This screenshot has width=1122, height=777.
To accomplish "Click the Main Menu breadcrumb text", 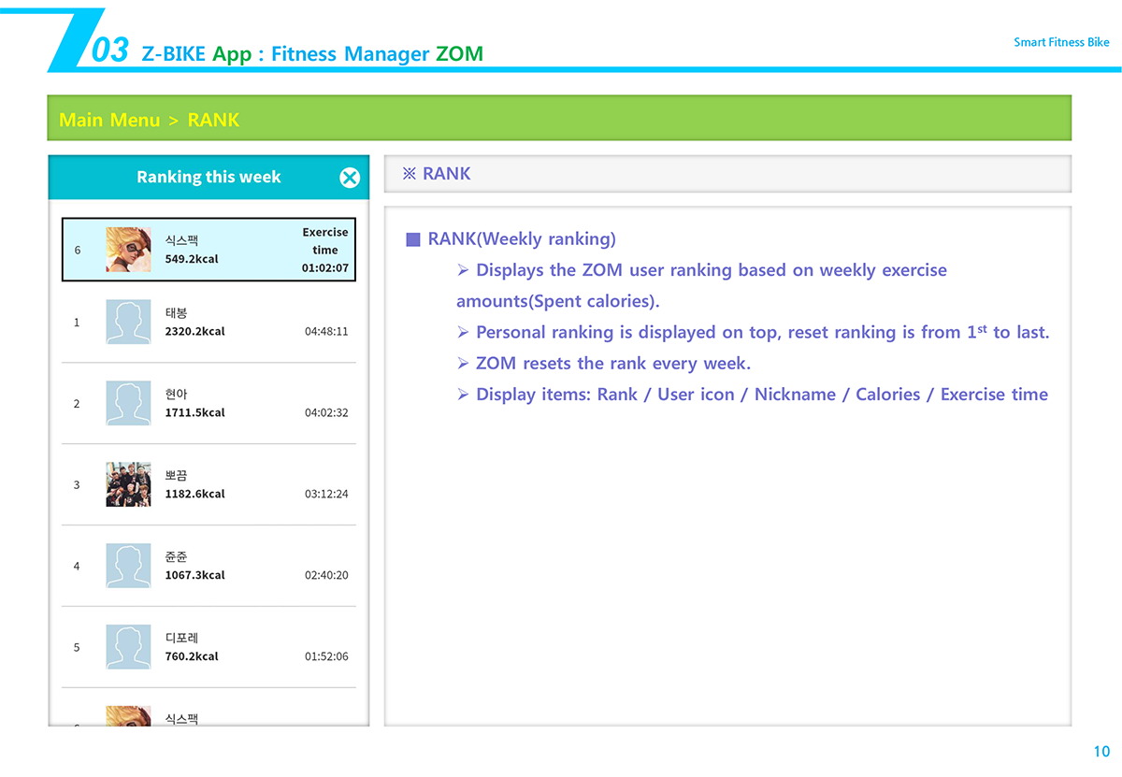I will [109, 120].
